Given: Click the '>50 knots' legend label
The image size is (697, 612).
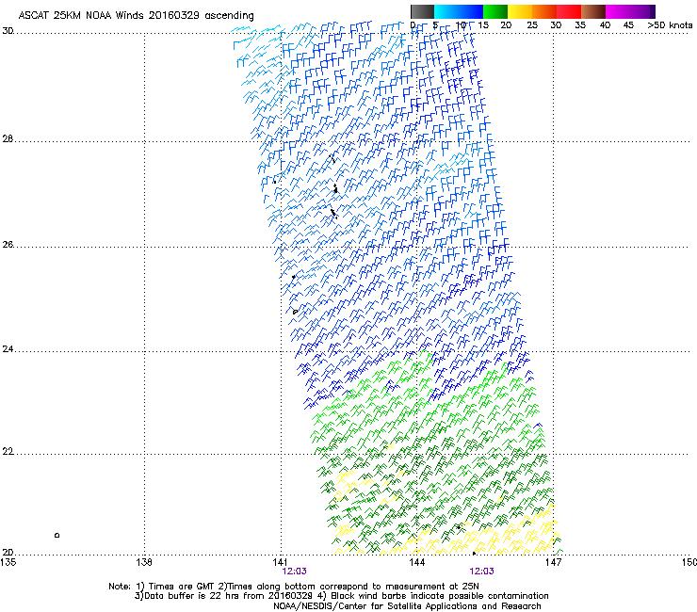Looking at the screenshot, I should [x=670, y=25].
